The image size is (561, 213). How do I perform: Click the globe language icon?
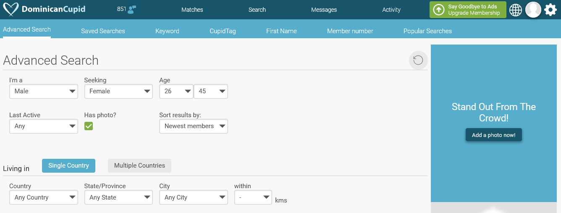(x=516, y=10)
